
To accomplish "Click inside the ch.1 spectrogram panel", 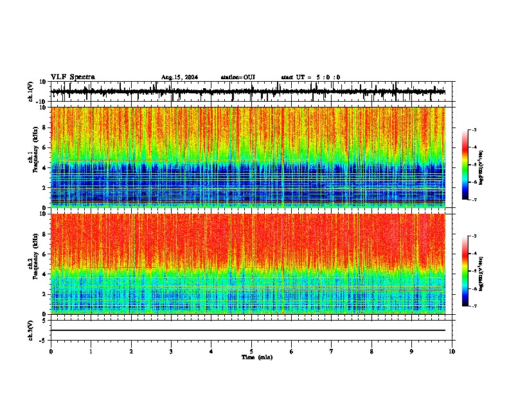I will (247, 157).
